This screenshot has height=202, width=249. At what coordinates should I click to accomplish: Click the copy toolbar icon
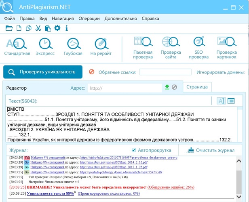(x=29, y=28)
